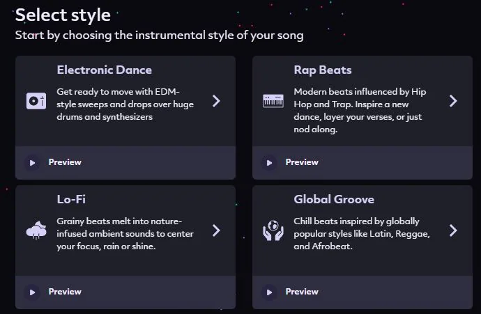This screenshot has height=314, width=481.
Task: Click the Lo-Fi cloud and moon icon
Action: coord(36,230)
